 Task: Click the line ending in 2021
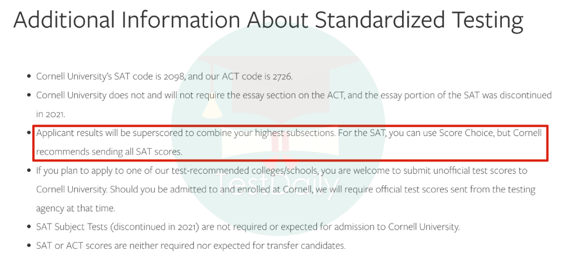(x=50, y=114)
